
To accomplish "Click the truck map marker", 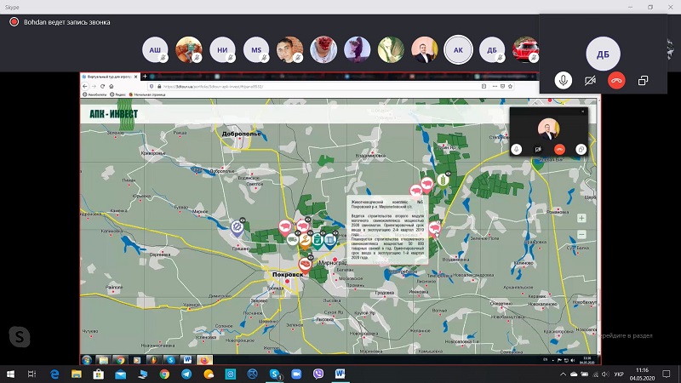I will pos(292,239).
